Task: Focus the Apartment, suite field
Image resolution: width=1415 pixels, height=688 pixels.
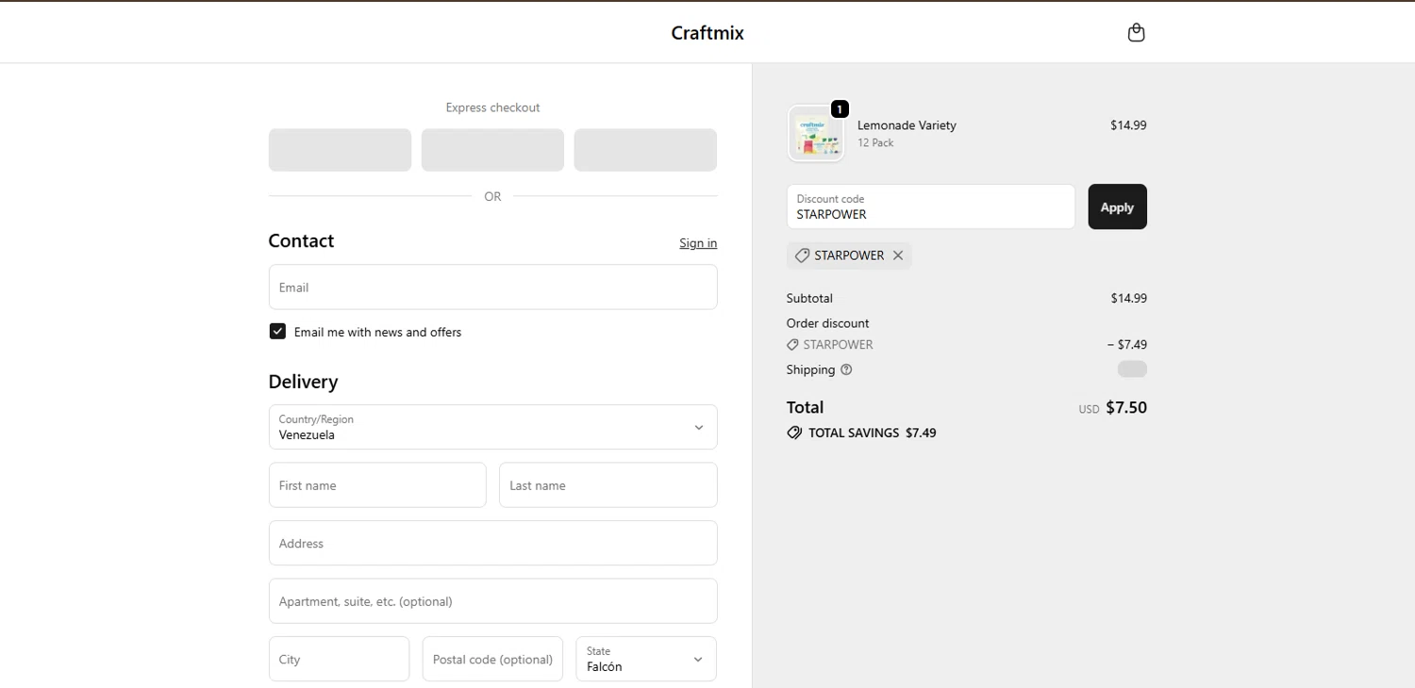Action: 492,601
